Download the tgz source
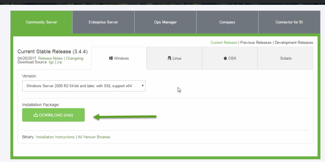This screenshot has width=325, height=162. (x=51, y=62)
